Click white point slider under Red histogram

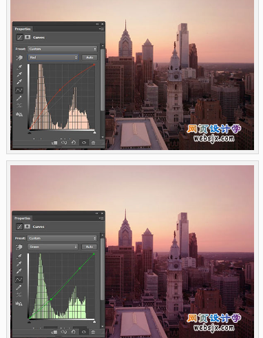coord(94,133)
